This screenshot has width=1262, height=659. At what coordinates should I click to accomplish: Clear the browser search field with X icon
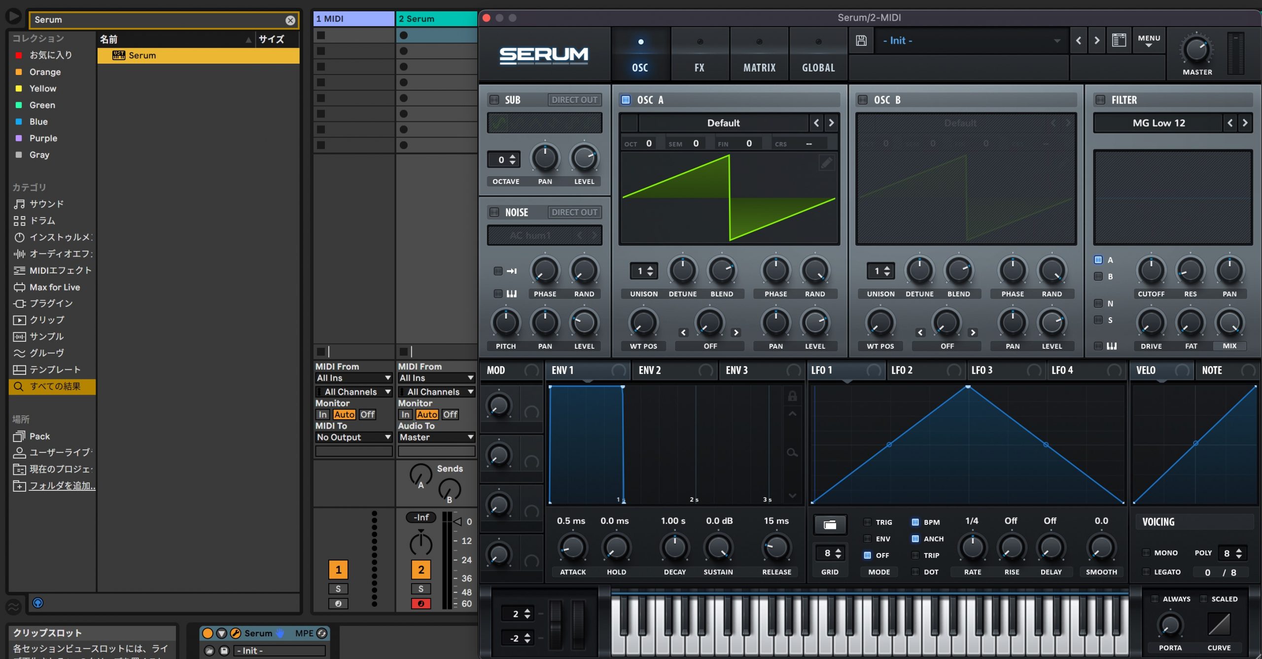coord(290,20)
